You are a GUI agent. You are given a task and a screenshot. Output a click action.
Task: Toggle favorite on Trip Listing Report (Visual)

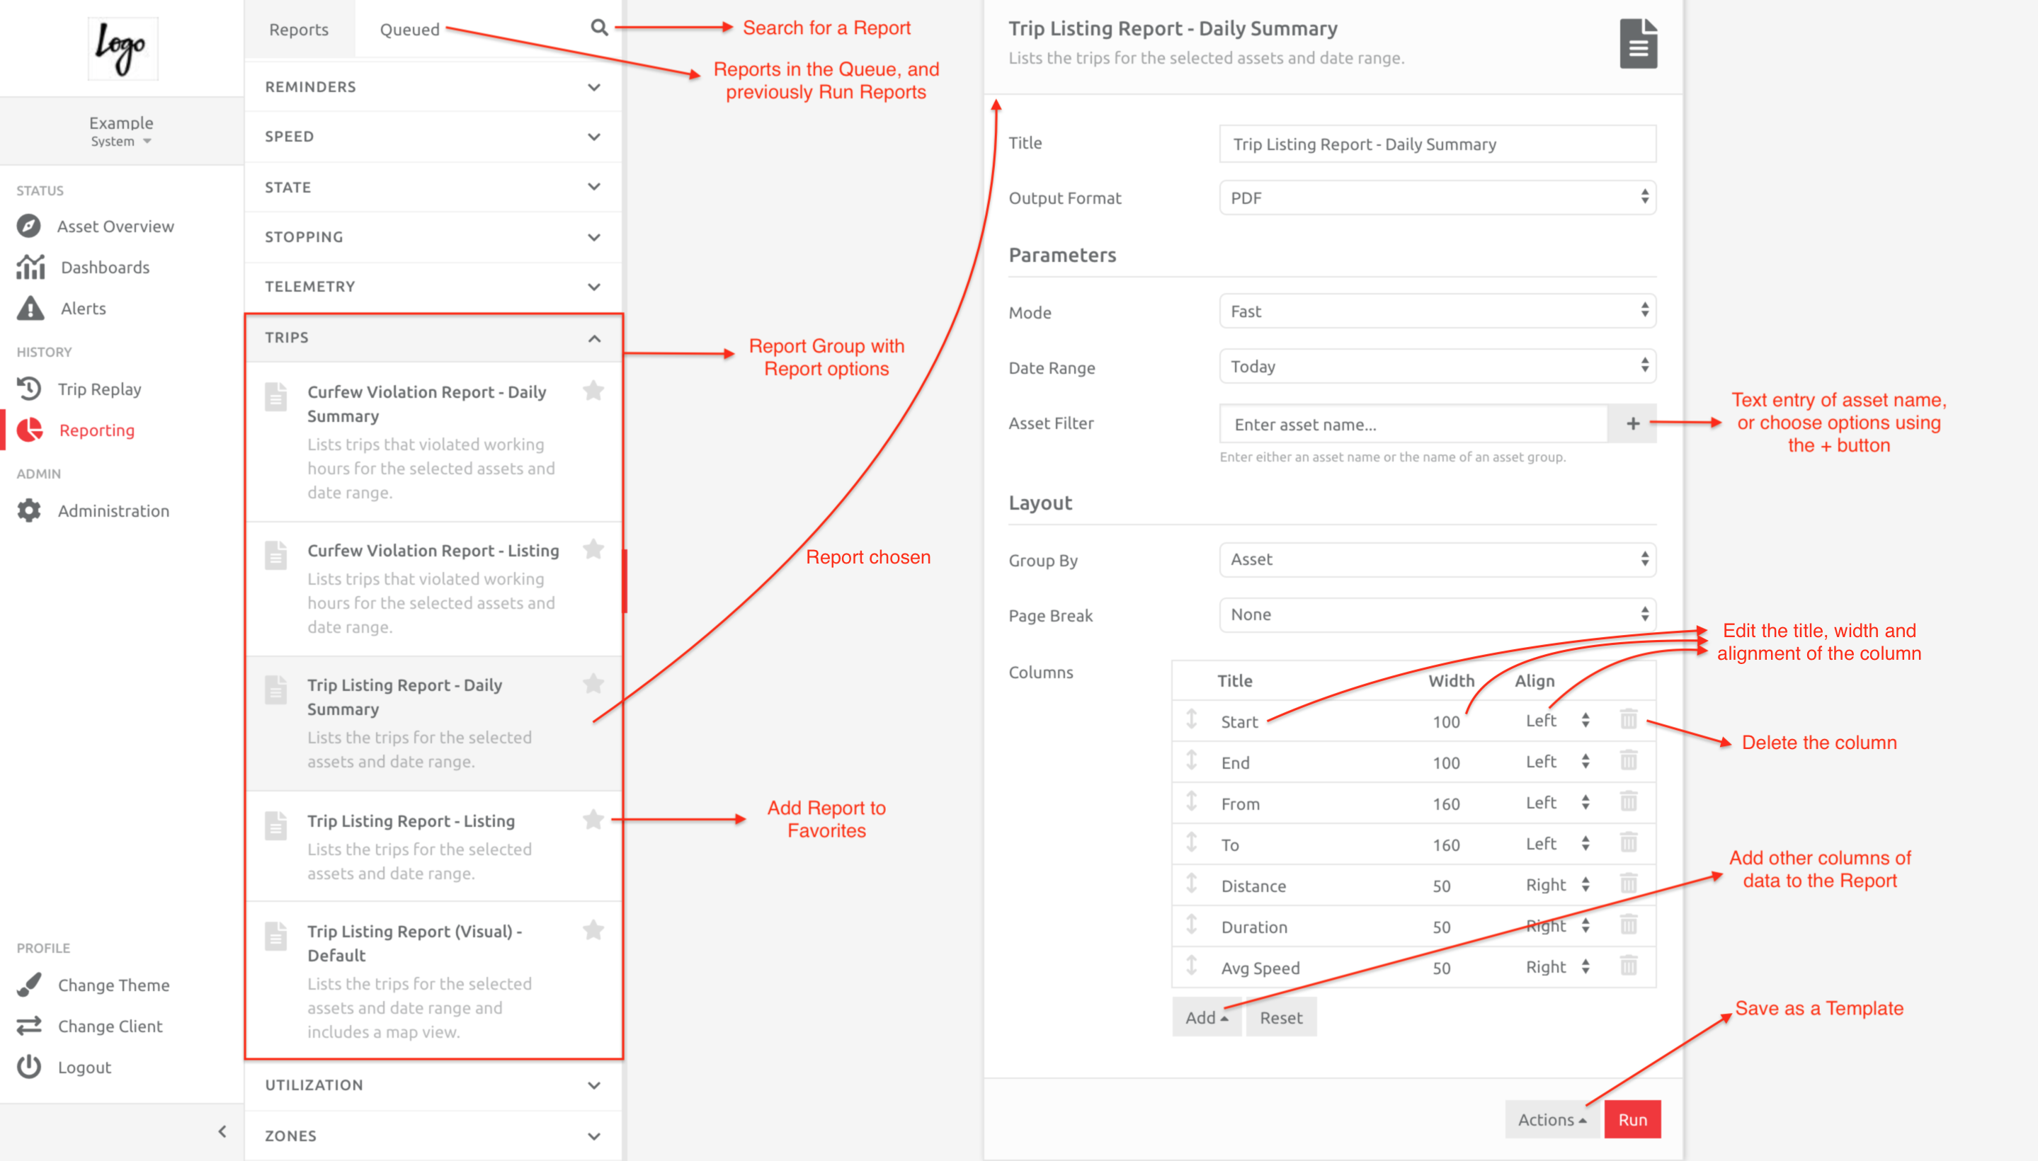coord(593,930)
